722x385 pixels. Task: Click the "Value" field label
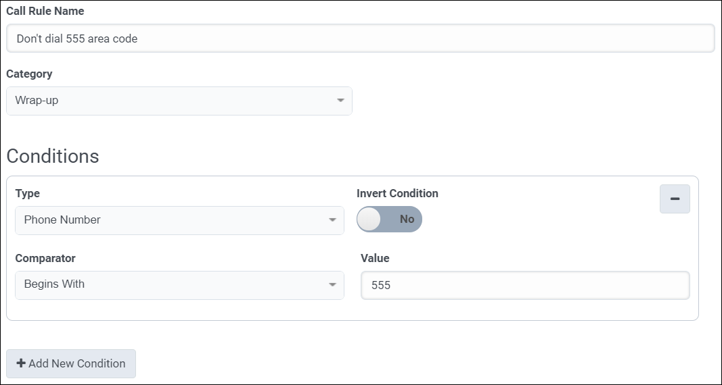375,258
